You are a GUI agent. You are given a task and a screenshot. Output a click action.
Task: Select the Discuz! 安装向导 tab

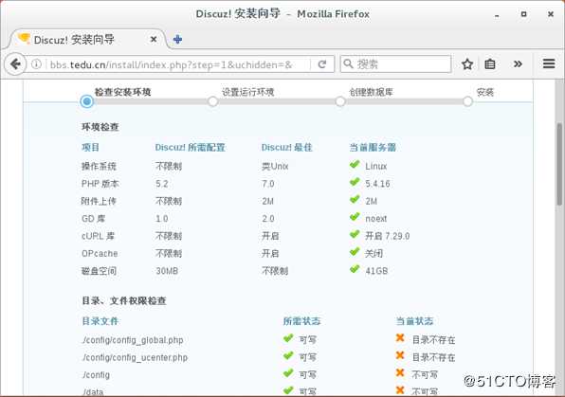87,39
